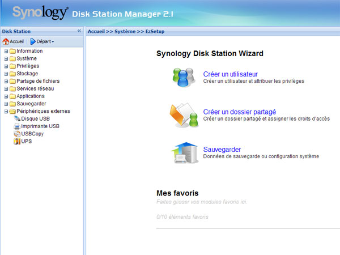Click the Partage de fichiers folder icon
The image size is (340, 255).
[x=13, y=81]
